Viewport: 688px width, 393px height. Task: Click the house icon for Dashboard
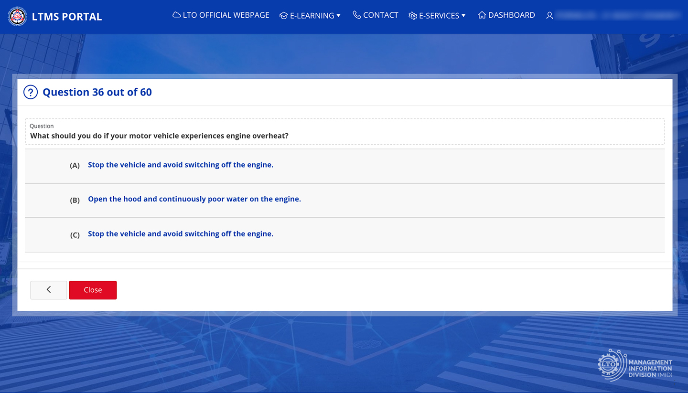coord(482,15)
